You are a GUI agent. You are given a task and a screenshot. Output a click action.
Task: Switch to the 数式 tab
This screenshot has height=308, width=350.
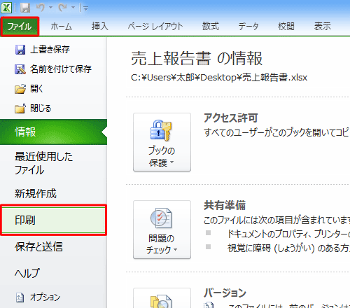[211, 27]
